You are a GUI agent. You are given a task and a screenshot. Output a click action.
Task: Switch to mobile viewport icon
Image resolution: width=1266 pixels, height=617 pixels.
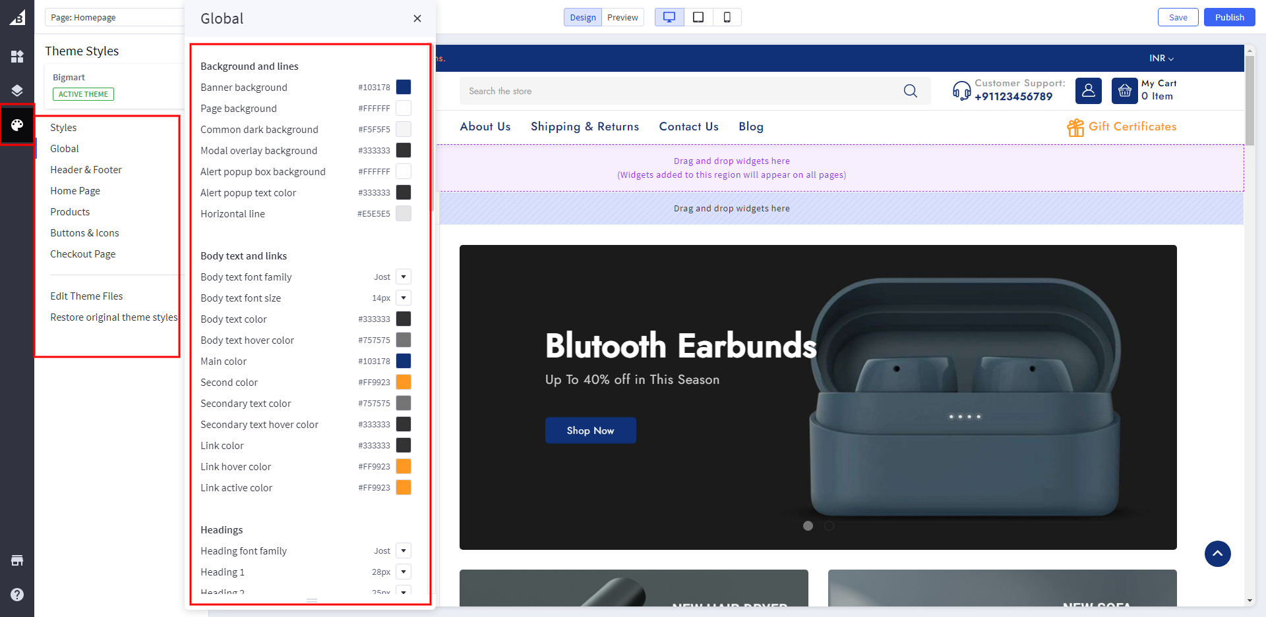click(x=727, y=17)
